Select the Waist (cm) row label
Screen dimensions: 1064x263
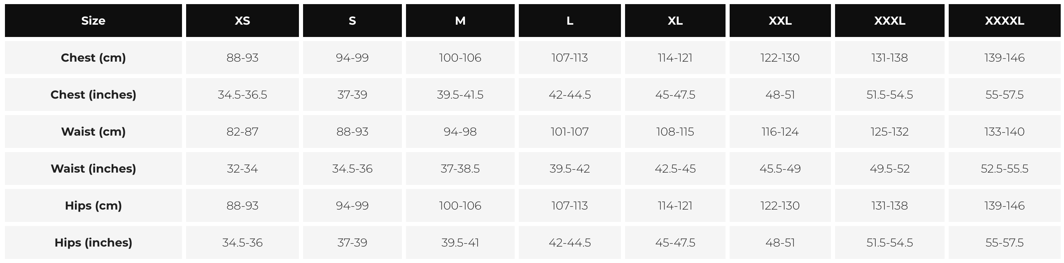coord(93,131)
